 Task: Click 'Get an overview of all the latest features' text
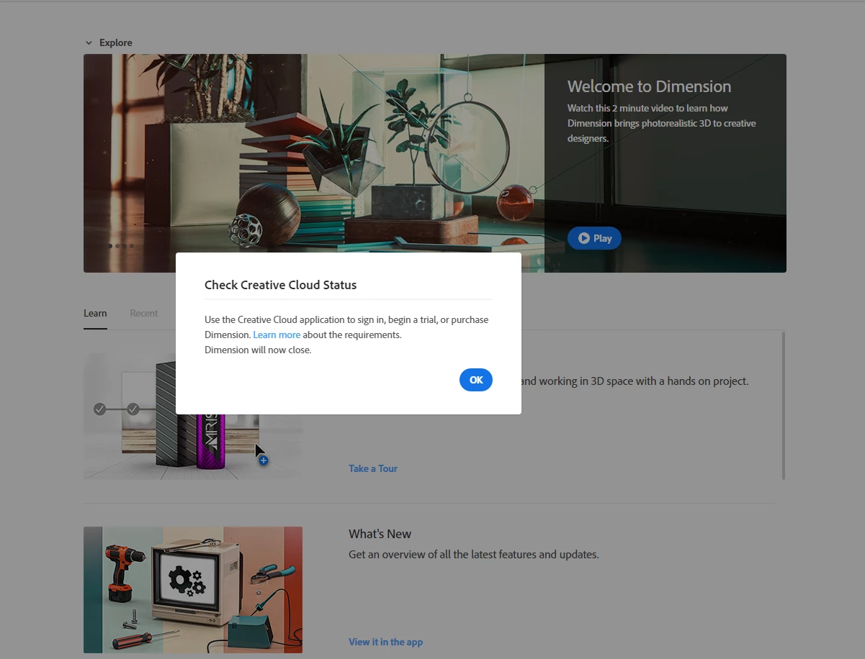[x=474, y=555]
